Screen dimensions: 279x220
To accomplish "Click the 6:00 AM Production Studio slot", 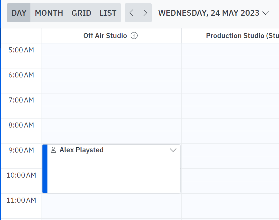I will tap(230, 75).
